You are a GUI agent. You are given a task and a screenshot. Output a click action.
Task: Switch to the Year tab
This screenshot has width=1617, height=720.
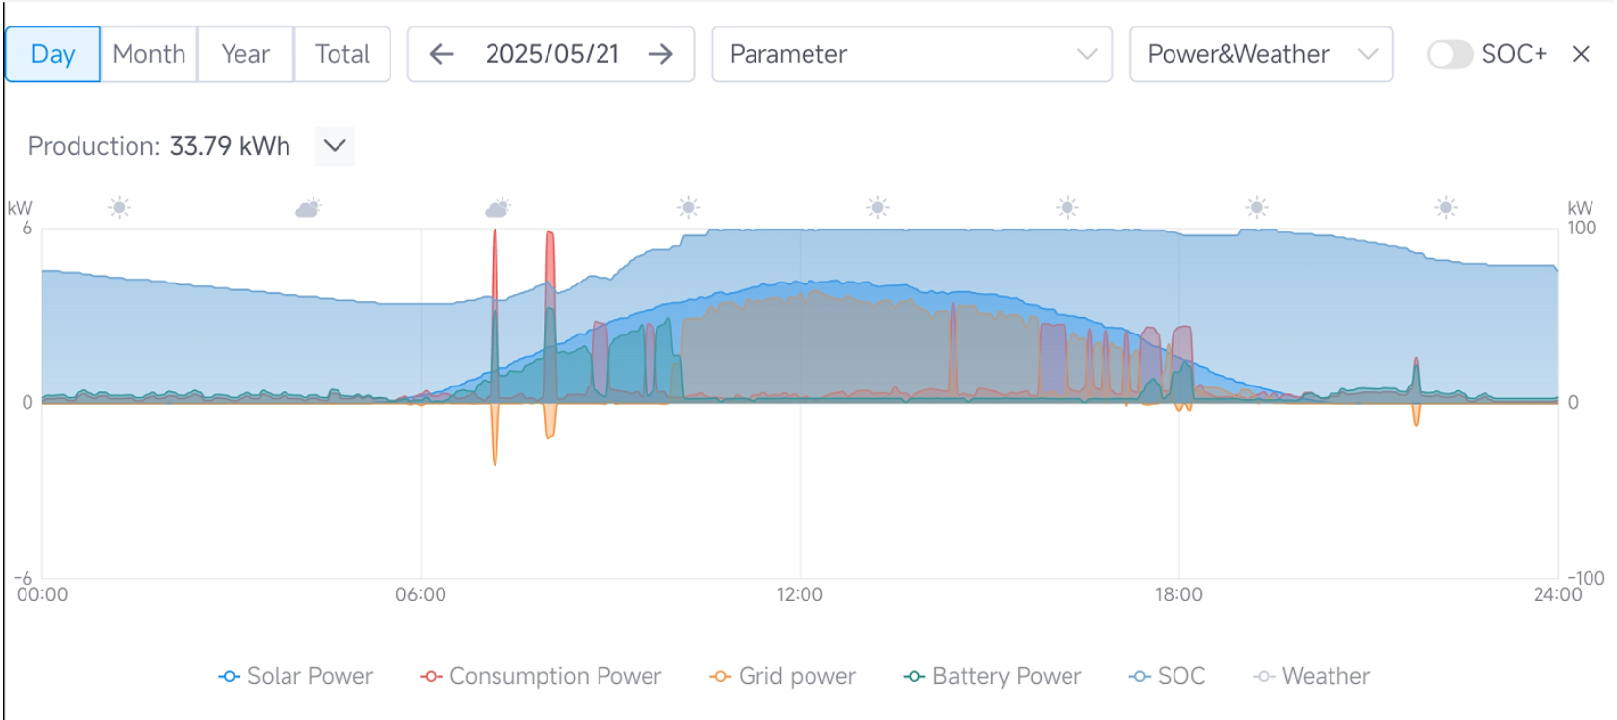coord(245,54)
